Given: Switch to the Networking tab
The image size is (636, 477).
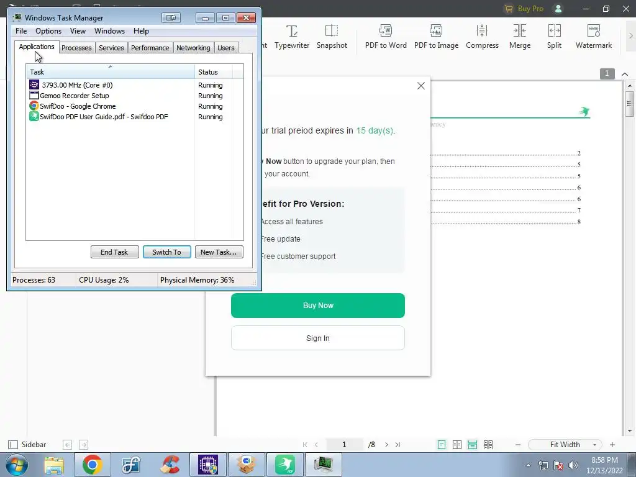Looking at the screenshot, I should click(193, 48).
